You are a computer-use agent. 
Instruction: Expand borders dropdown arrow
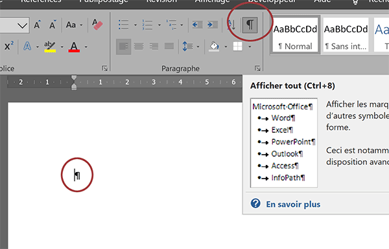(x=250, y=47)
